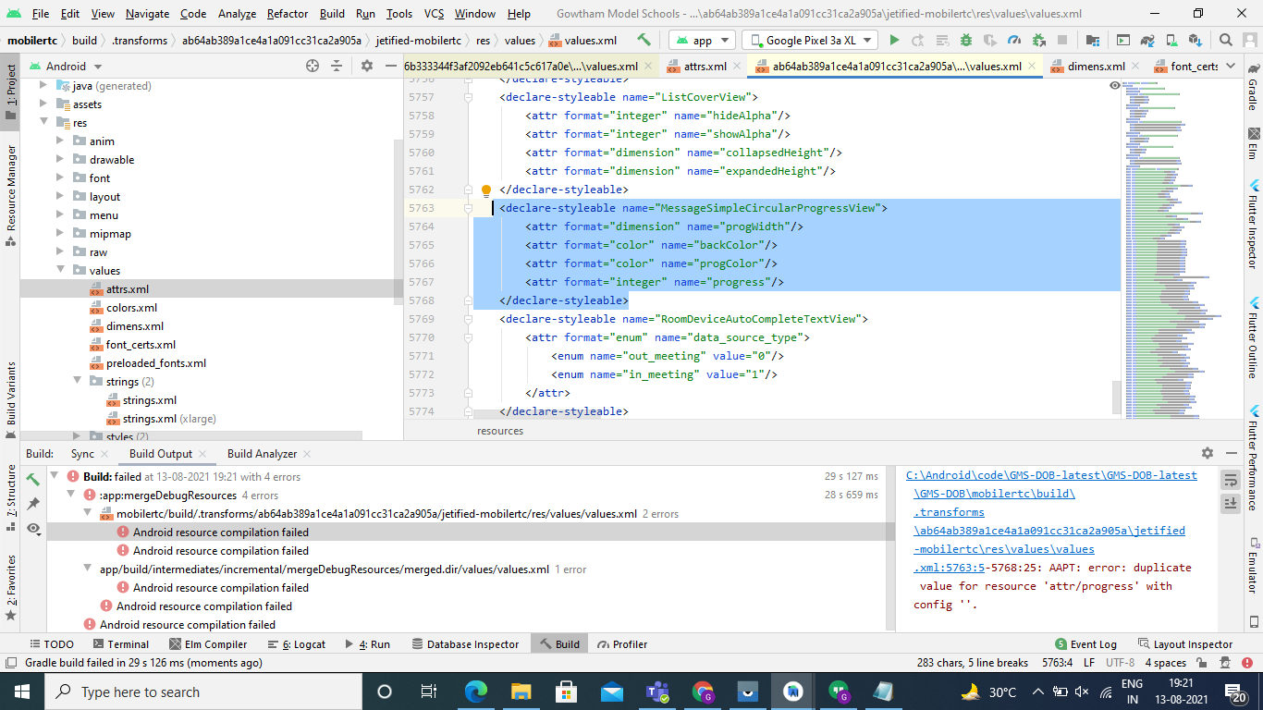This screenshot has width=1263, height=710.
Task: Open the Google Pixel 3a XL device dropdown
Action: pos(811,40)
